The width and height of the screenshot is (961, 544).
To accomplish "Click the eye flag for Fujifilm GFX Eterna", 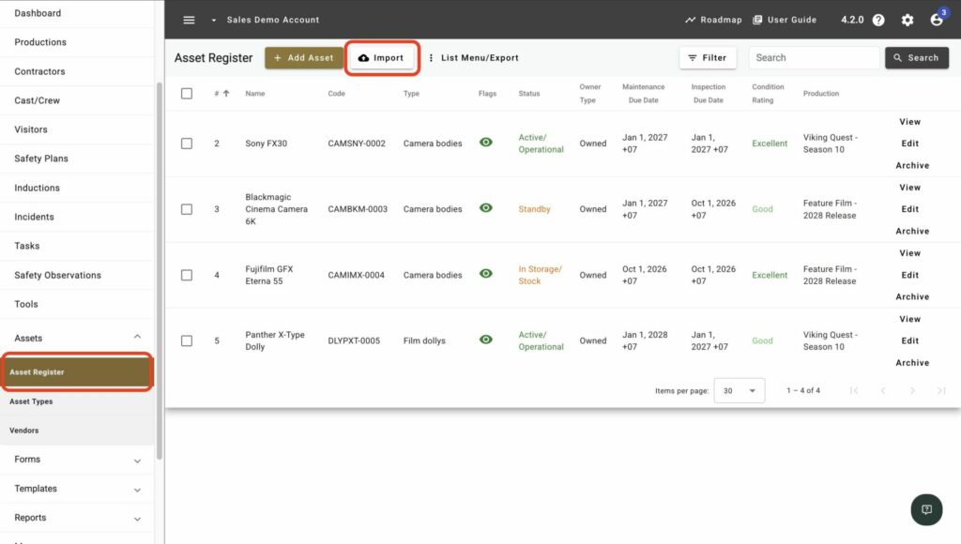I will pos(486,273).
